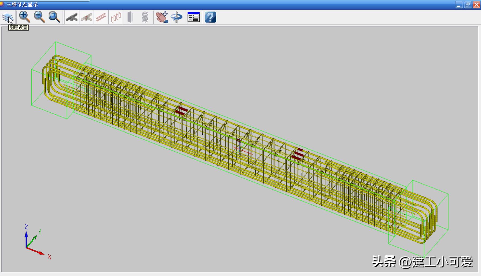Toggle red longitudinal rebar display icon
Viewport: 481px width, 276px height.
[x=101, y=17]
